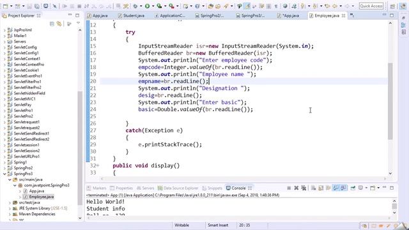Image resolution: width=409 pixels, height=230 pixels.
Task: Click the Open Type icon in toolbar
Action: coord(210,6)
